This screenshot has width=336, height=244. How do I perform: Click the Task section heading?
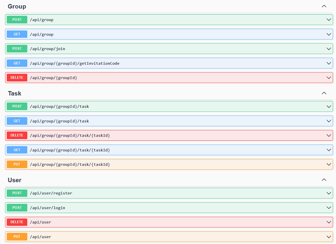coord(14,93)
